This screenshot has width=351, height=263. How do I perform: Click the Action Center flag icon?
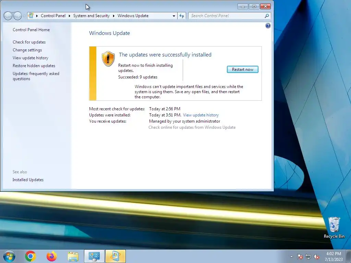pyautogui.click(x=300, y=256)
